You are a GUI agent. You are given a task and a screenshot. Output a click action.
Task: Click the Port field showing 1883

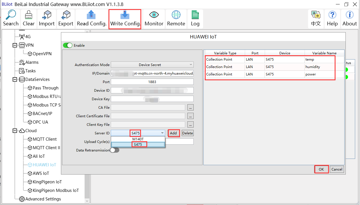152,82
